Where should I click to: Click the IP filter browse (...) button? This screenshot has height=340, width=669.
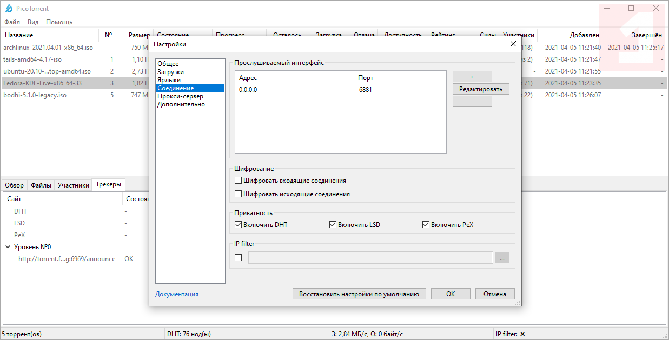point(502,258)
